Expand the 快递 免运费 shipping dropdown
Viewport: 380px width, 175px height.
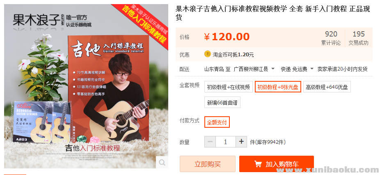(x=297, y=69)
